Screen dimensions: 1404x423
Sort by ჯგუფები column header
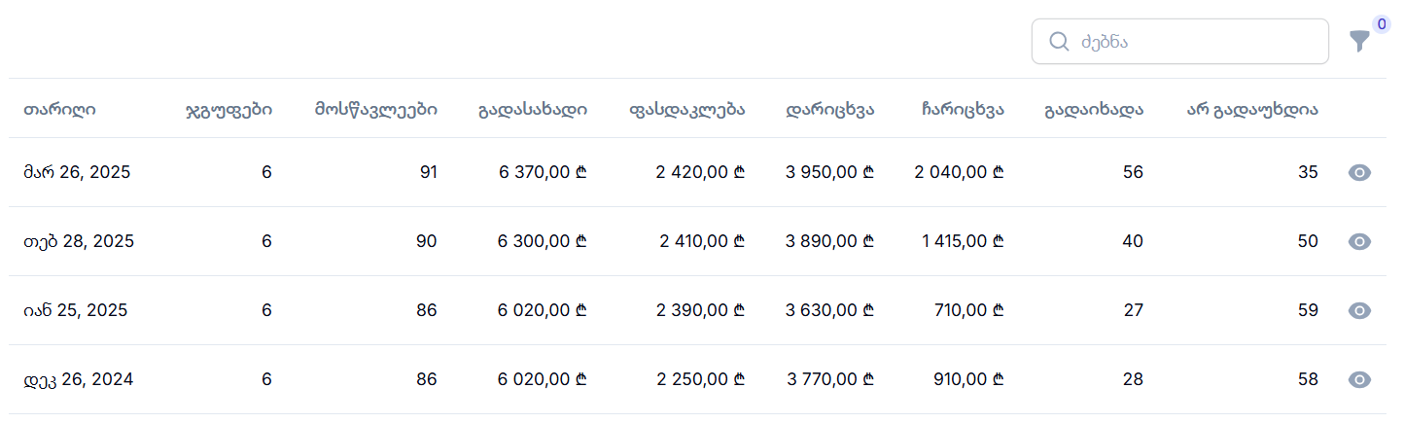pyautogui.click(x=228, y=109)
